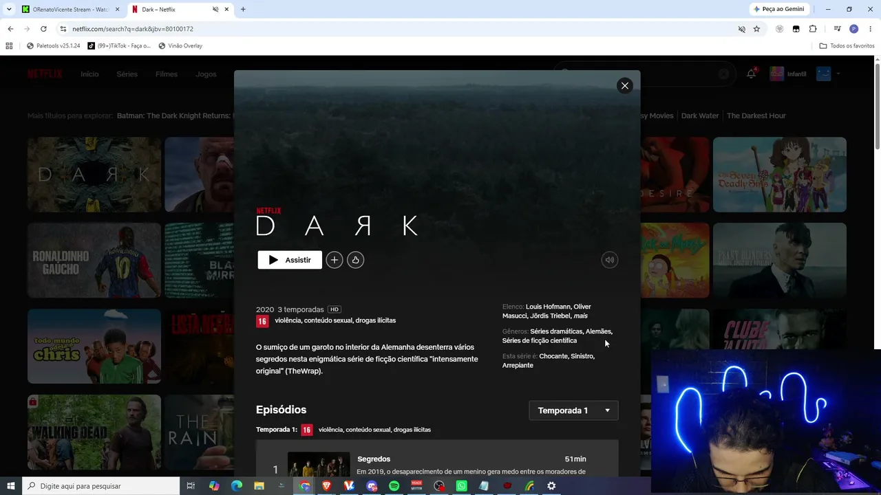Open the tab search dropdown arrow
This screenshot has width=881, height=495.
(8, 10)
